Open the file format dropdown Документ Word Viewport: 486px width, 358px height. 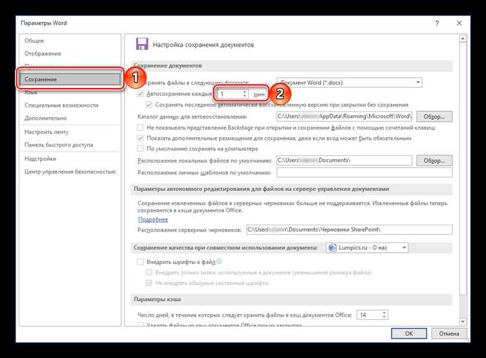[x=349, y=82]
